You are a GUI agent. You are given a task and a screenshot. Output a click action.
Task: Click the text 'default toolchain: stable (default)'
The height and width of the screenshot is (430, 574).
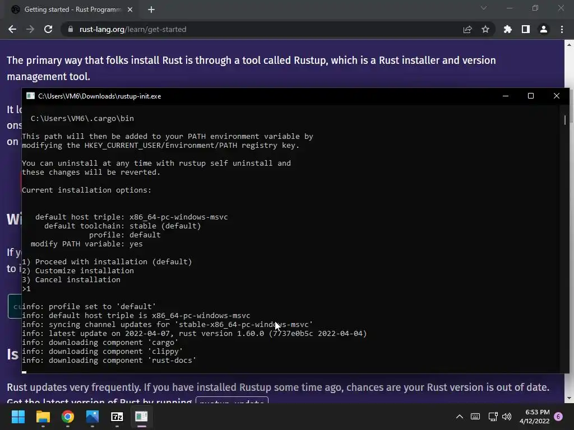coord(123,226)
